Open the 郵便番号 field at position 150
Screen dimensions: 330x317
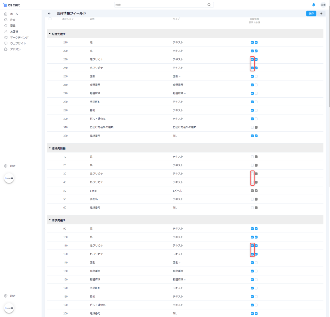[x=95, y=271]
